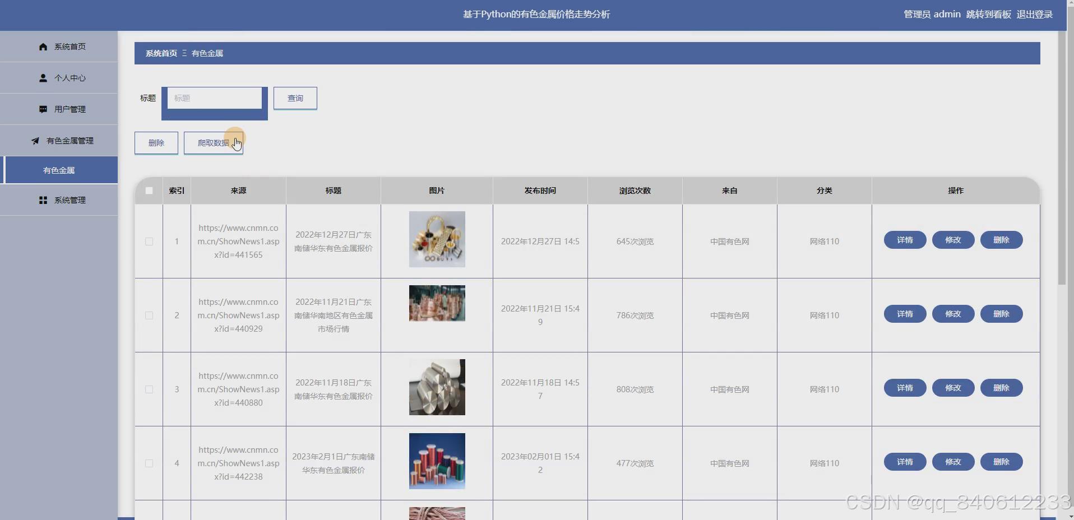Screen dimensions: 1074x520
Task: Click the aluminum rods thumbnail in row 3
Action: point(437,387)
